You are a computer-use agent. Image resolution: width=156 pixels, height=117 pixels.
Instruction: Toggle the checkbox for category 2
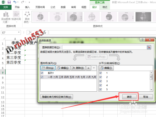pyautogui.click(x=100, y=77)
